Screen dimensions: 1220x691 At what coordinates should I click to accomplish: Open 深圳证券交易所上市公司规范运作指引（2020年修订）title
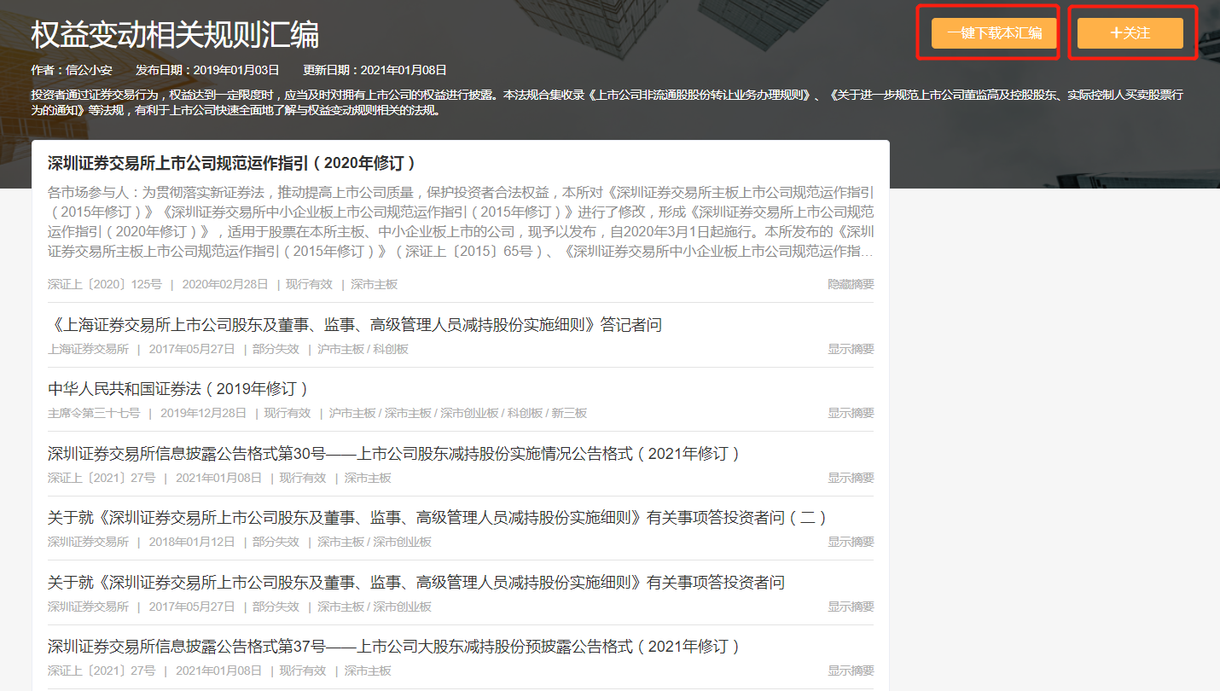tap(232, 163)
